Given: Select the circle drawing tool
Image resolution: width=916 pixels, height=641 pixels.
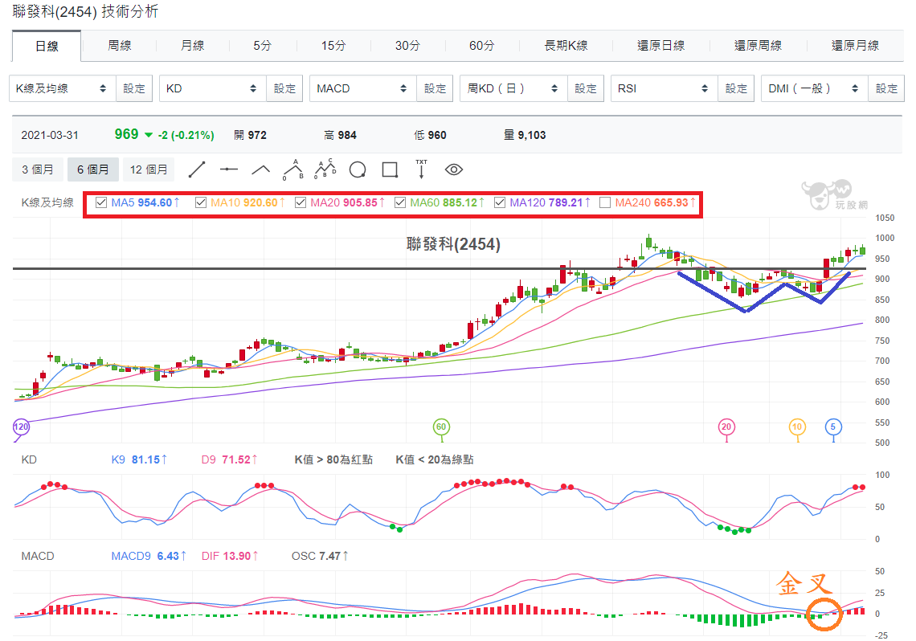Looking at the screenshot, I should 358,169.
